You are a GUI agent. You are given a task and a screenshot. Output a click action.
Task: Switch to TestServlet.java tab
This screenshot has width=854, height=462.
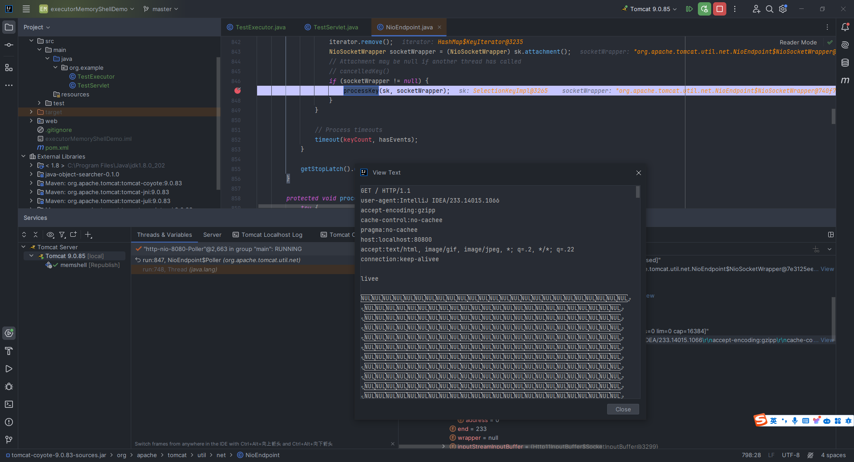[331, 27]
